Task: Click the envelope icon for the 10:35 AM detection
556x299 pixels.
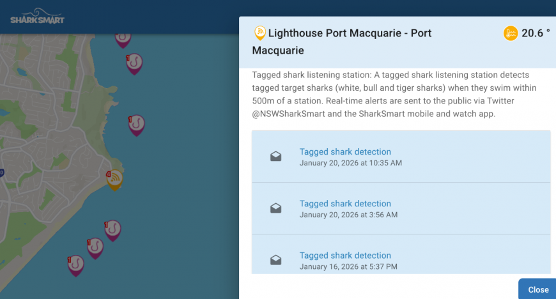Action: tap(275, 157)
